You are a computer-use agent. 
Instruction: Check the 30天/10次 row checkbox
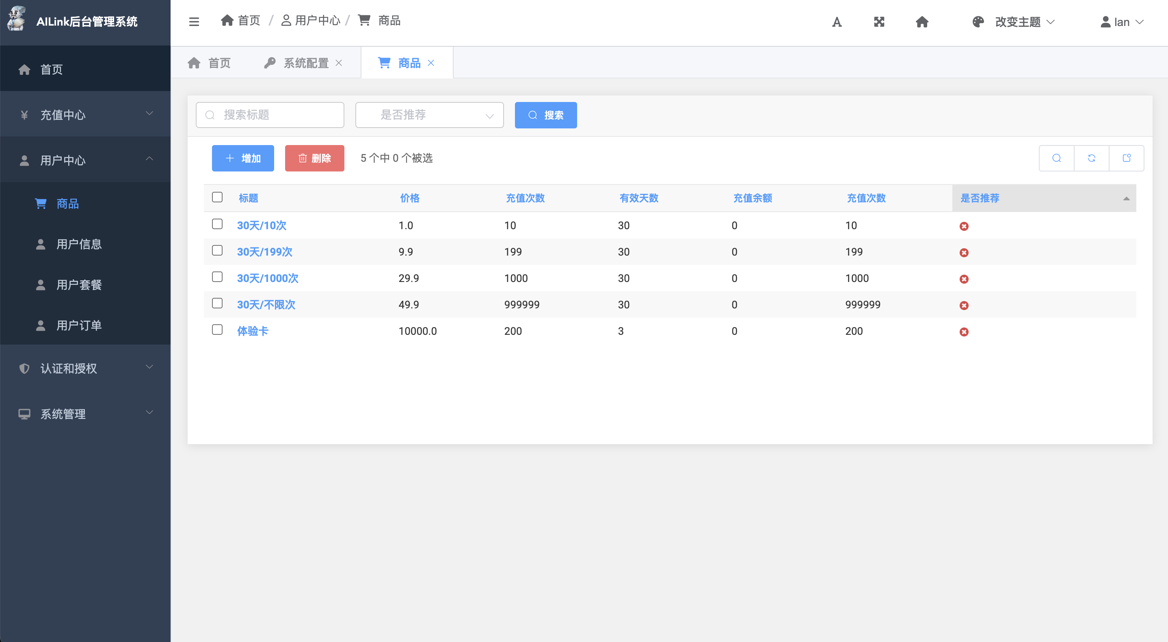click(x=217, y=224)
